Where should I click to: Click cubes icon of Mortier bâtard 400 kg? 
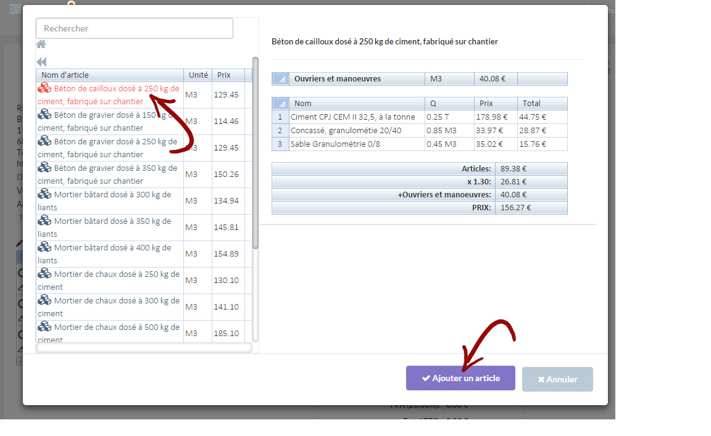coord(44,247)
